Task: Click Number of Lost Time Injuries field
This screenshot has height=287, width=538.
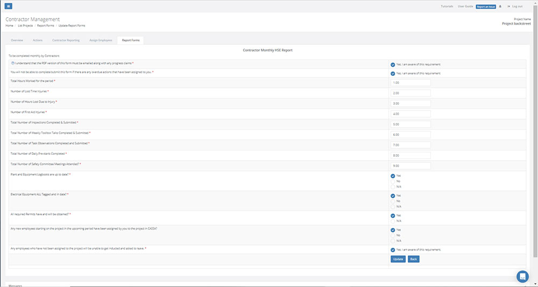Action: pos(410,93)
